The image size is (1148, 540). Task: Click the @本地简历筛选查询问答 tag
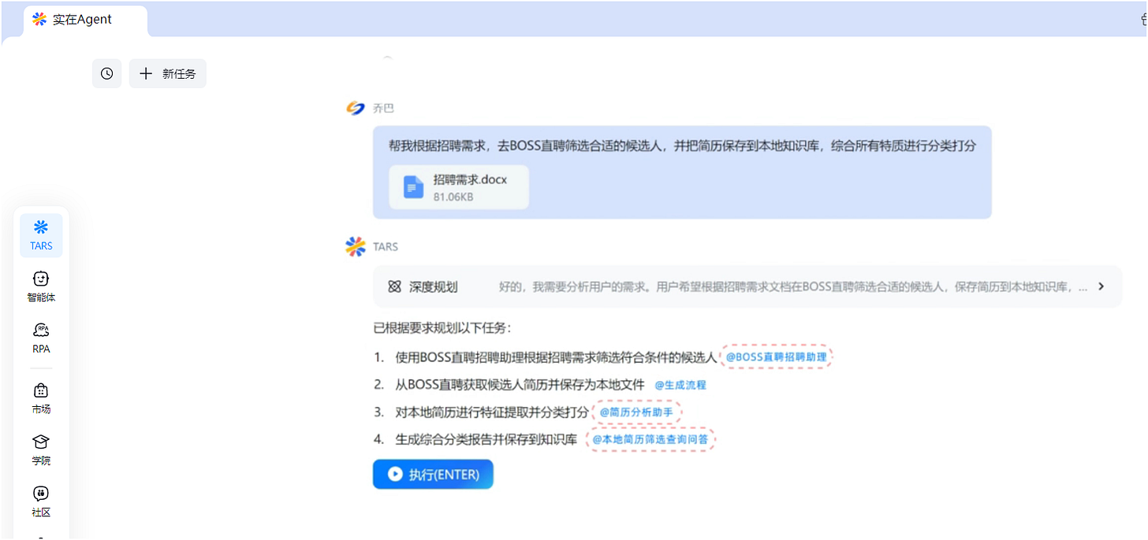tap(650, 439)
